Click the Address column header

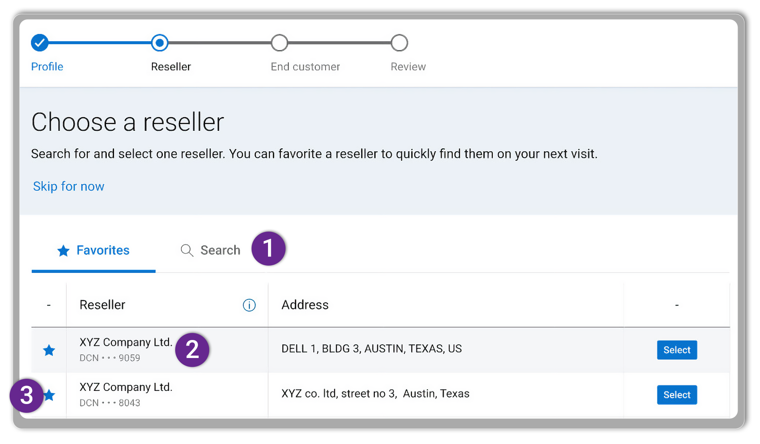305,305
